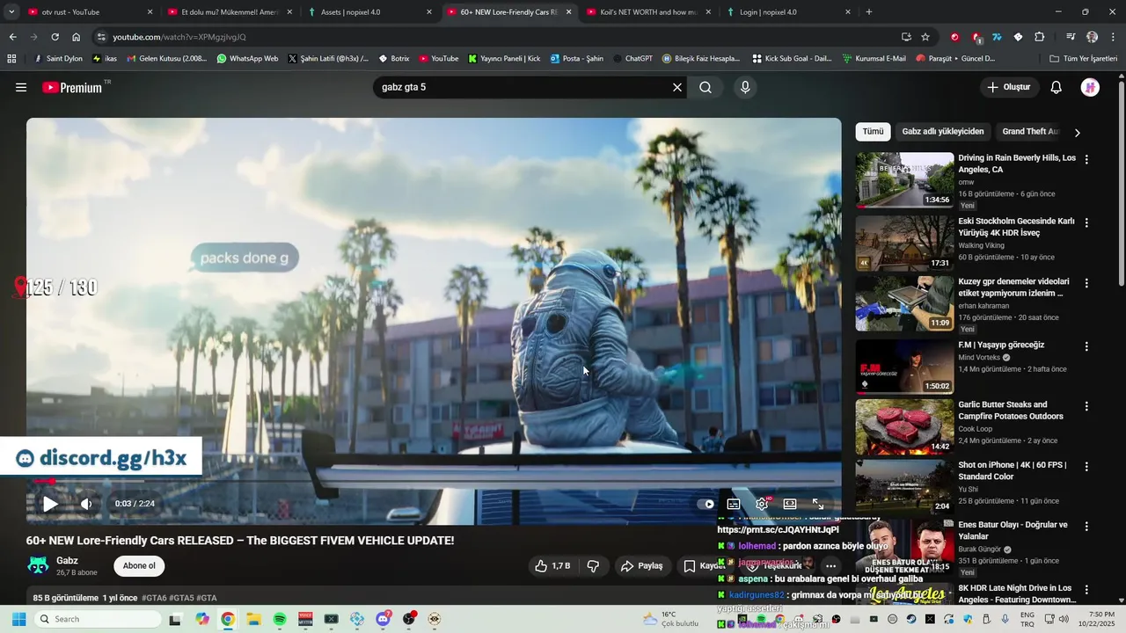1126x633 pixels.
Task: Open File Explorer from the taskbar
Action: (x=253, y=619)
